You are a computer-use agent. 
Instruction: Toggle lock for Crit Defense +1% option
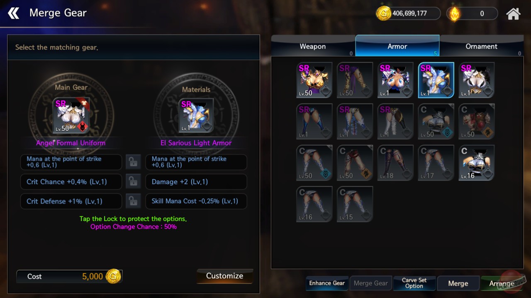[x=133, y=201]
